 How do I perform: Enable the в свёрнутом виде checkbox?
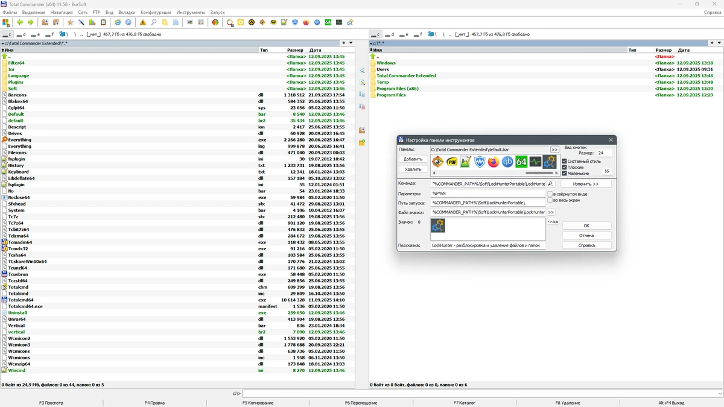point(550,194)
